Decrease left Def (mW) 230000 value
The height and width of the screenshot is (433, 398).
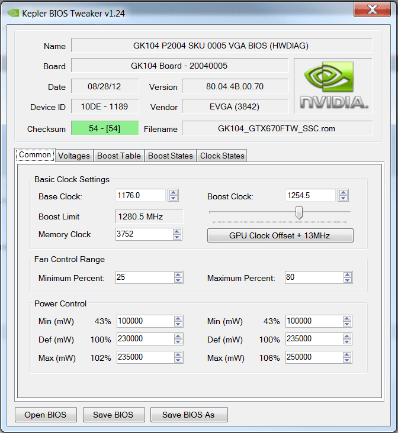(178, 342)
